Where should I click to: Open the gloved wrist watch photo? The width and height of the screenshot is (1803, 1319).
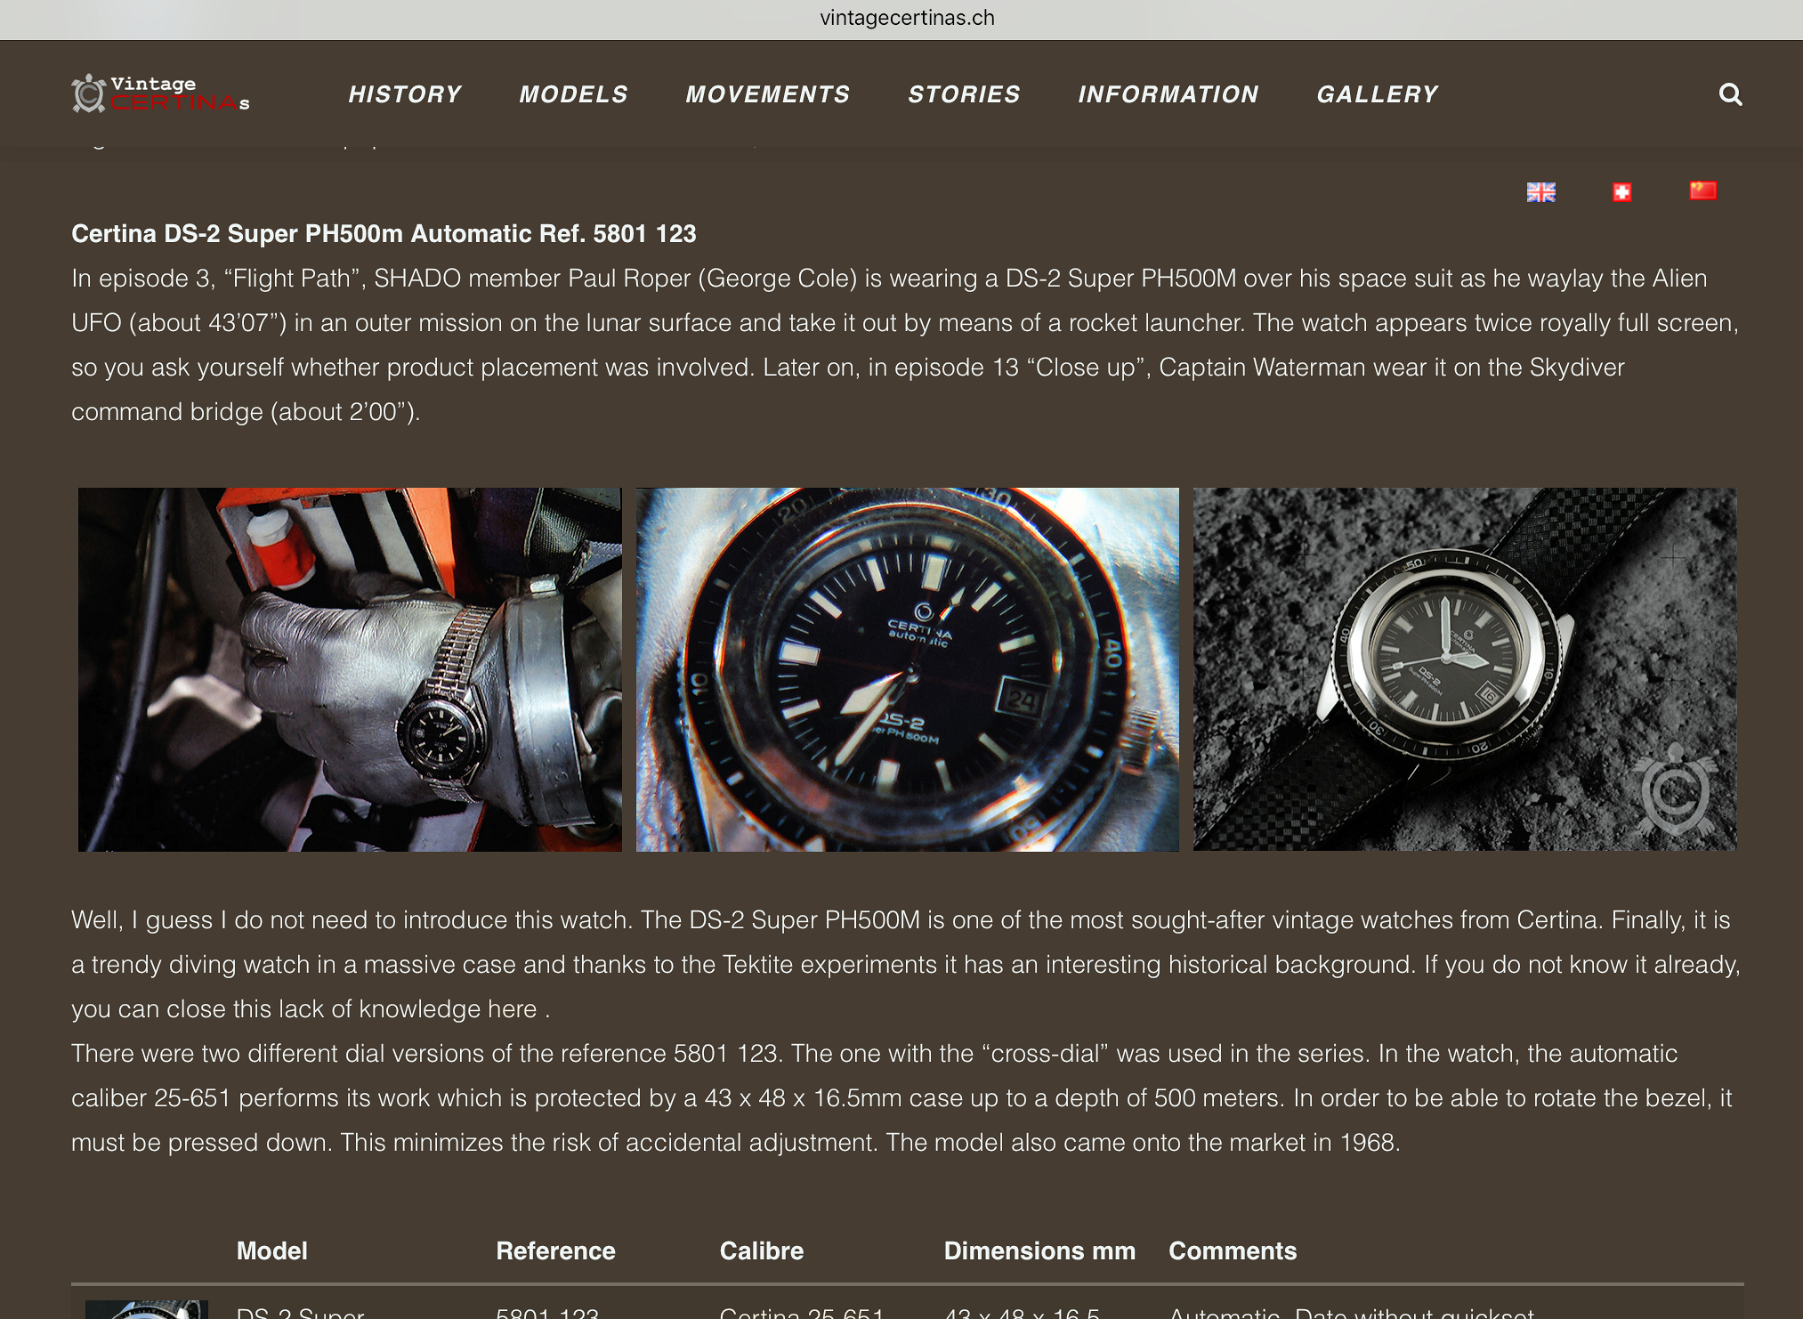pyautogui.click(x=350, y=669)
